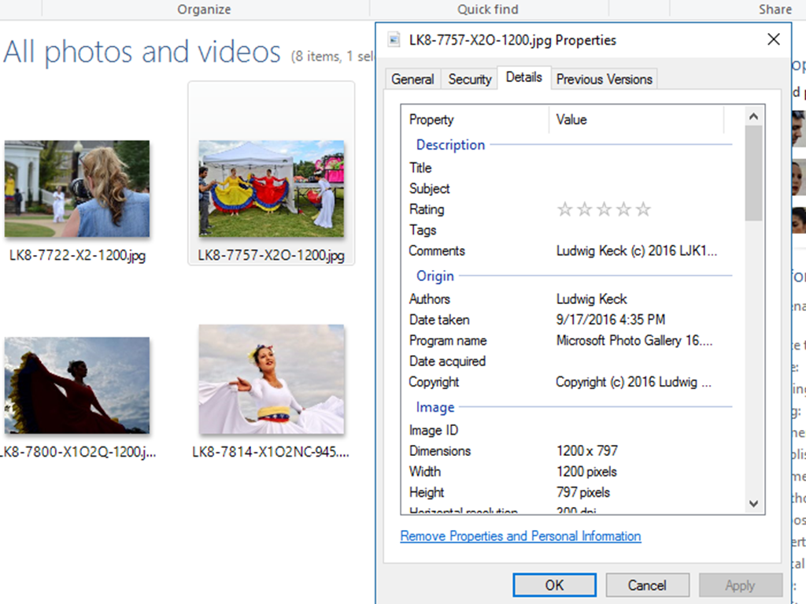Close the Properties dialog window
This screenshot has height=604, width=806.
click(x=773, y=39)
